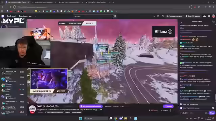
Task: Click the share icon below the stream
Action: [170, 111]
